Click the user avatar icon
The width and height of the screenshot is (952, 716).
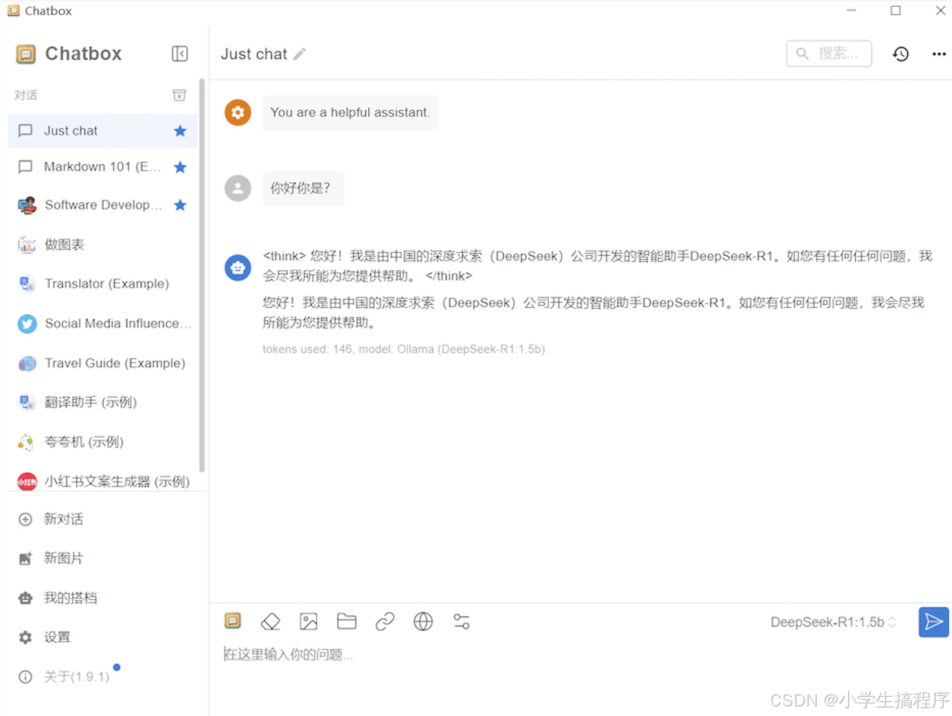click(x=238, y=188)
